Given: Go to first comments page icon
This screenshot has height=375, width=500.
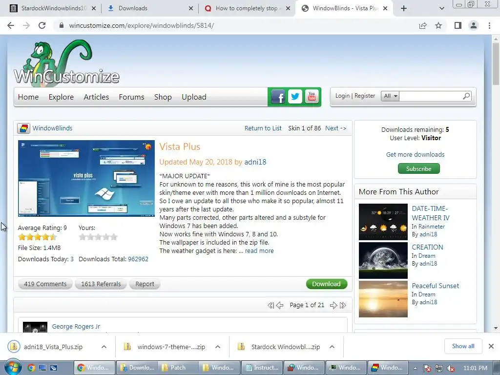Looking at the screenshot, I should tap(271, 306).
